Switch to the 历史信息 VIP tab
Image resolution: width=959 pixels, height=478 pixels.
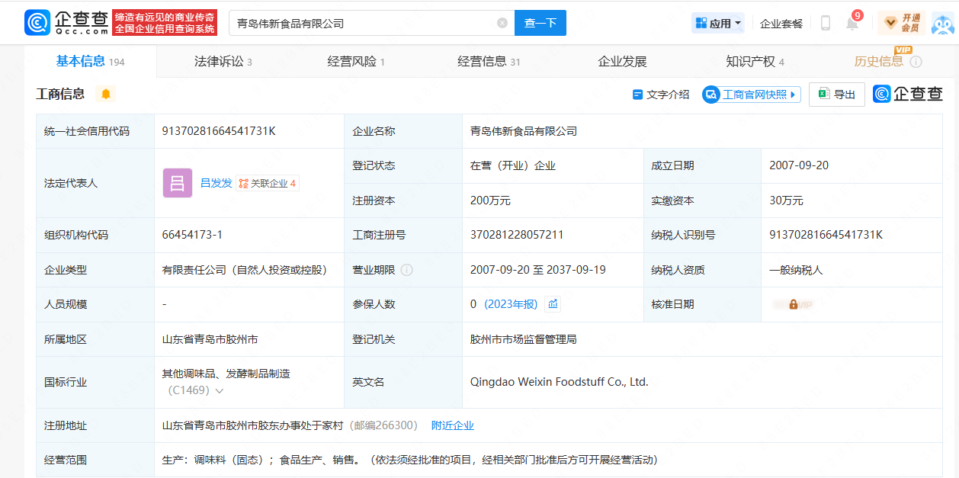click(879, 61)
